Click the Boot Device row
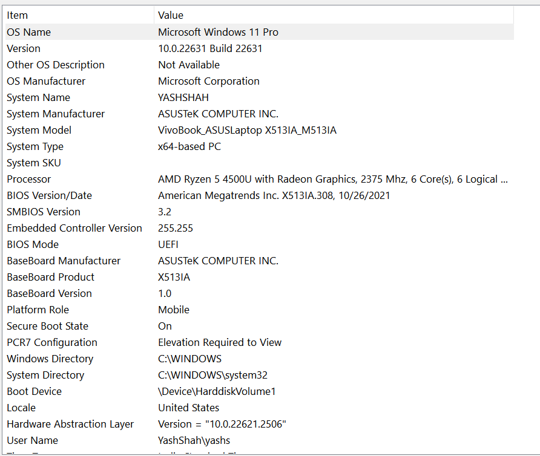 [34, 391]
